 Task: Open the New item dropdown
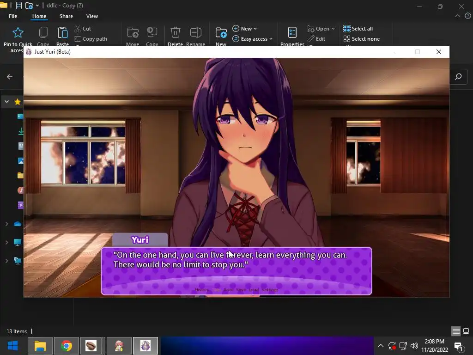[245, 29]
